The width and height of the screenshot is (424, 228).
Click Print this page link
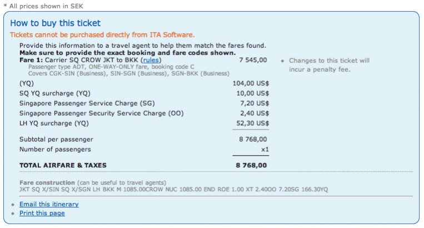point(42,213)
